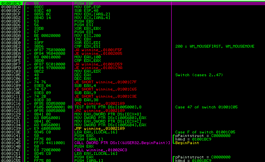
Task: Select MOV EAX,DWORD PTR DS:[ECX+C]
Action: point(108,121)
